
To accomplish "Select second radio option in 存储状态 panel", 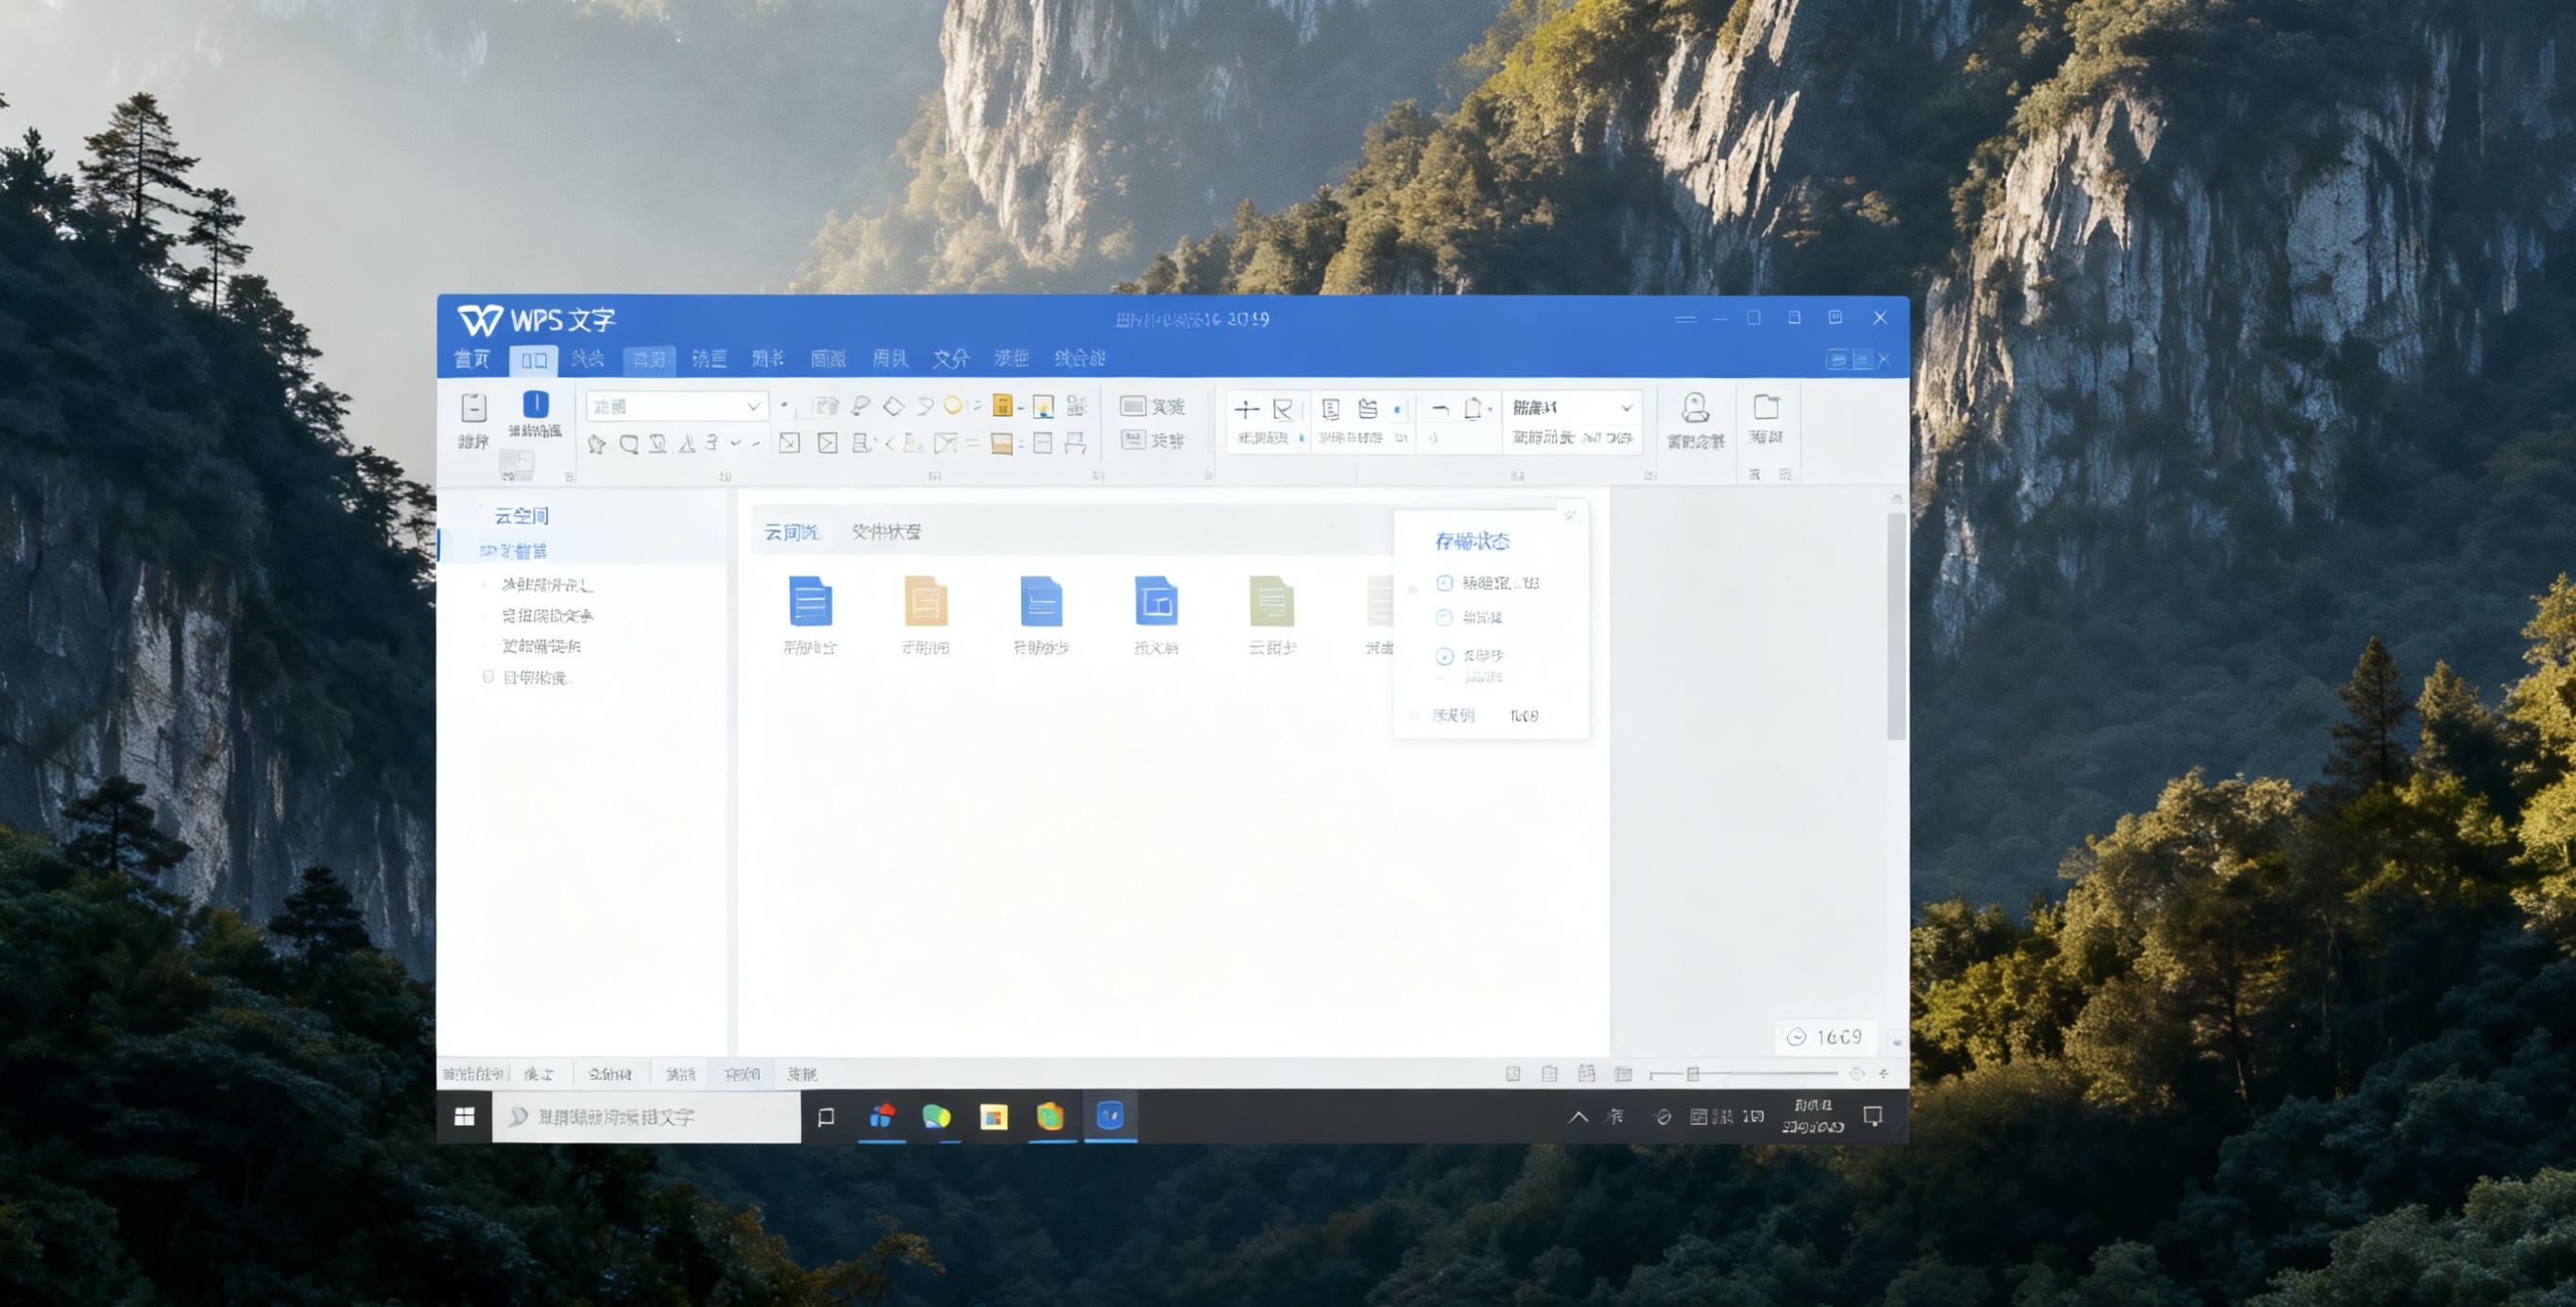I will click(1444, 617).
